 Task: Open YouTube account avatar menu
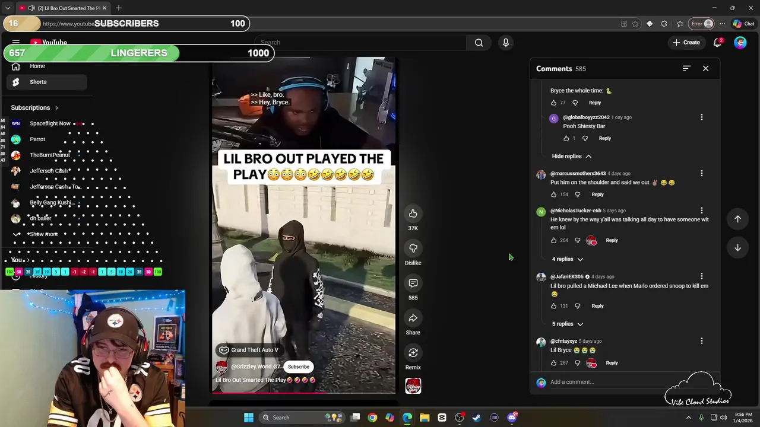click(x=740, y=43)
